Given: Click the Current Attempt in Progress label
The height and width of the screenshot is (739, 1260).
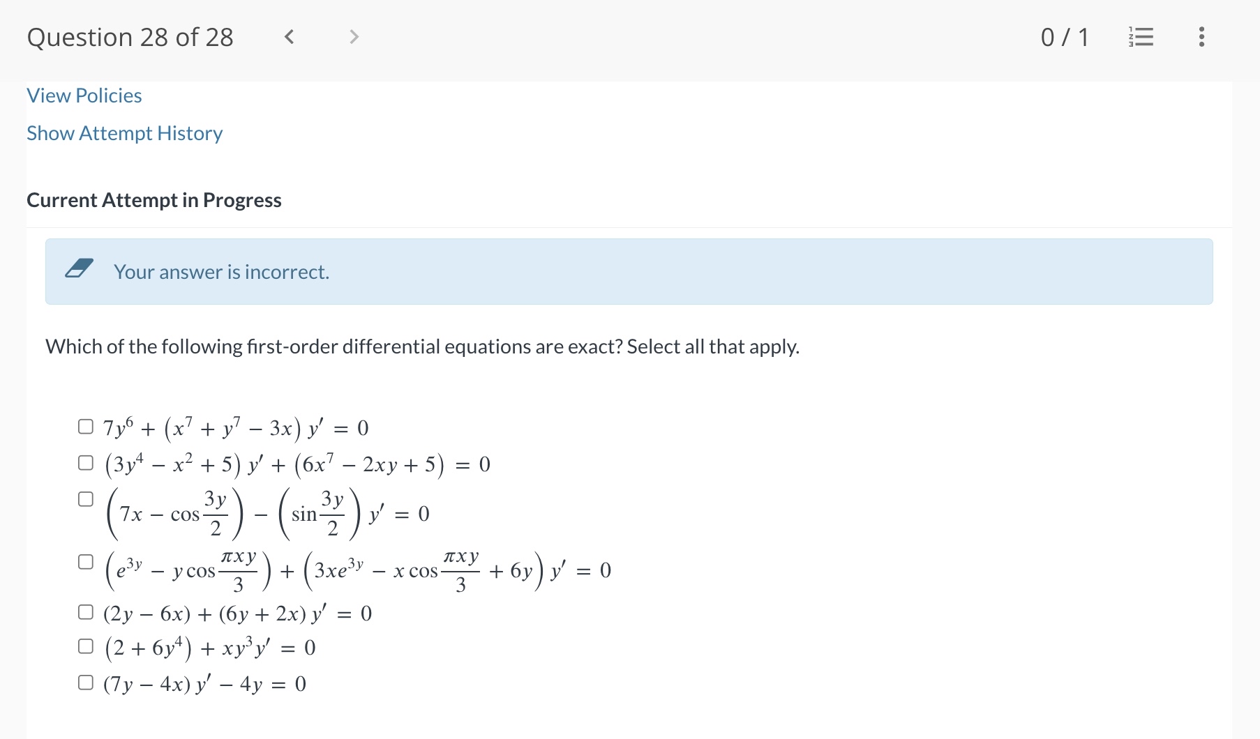Looking at the screenshot, I should tap(153, 200).
